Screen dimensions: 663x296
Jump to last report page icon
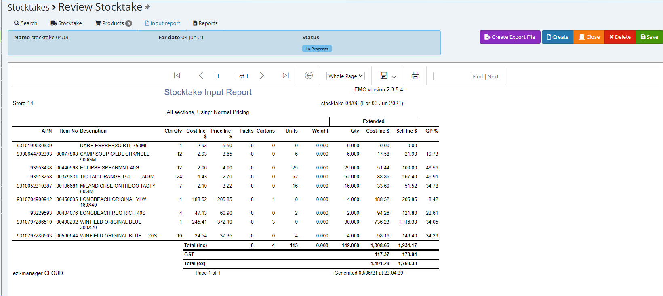pos(286,76)
